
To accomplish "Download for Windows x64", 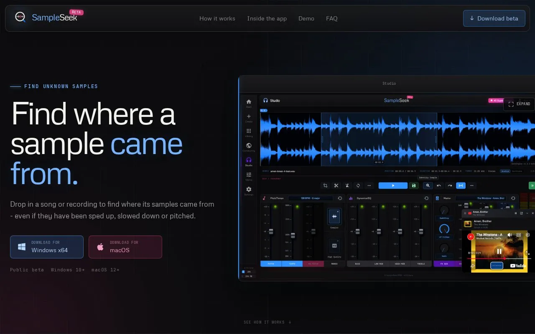I will pos(47,247).
